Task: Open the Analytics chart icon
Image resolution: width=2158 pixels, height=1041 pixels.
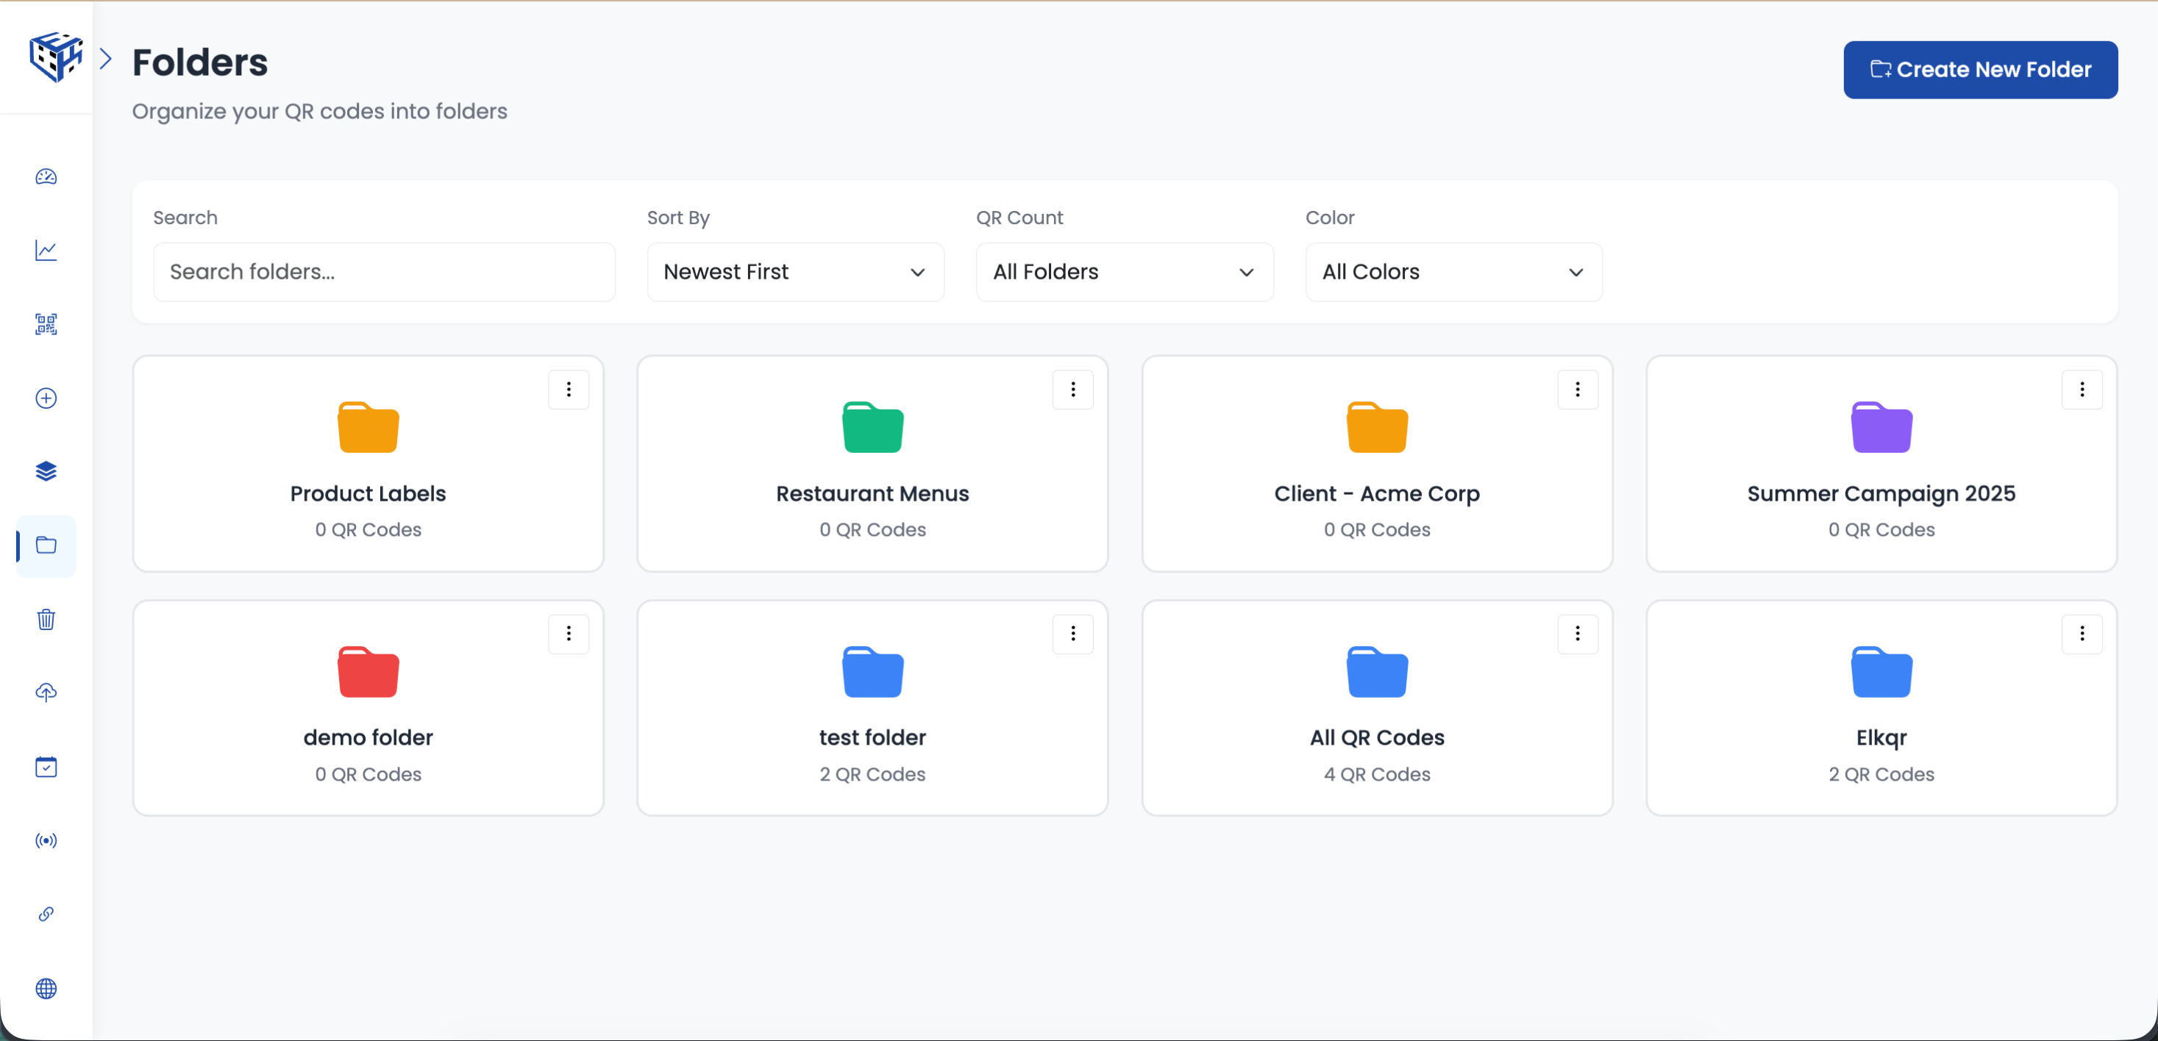Action: tap(46, 251)
